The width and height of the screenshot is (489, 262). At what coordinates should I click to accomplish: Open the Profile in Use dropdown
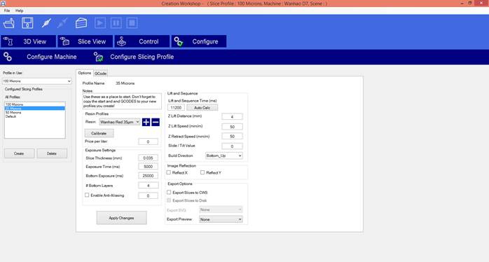[37, 81]
